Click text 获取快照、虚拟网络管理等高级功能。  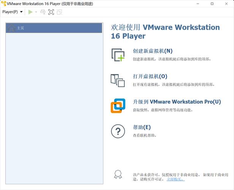[x=163, y=110]
